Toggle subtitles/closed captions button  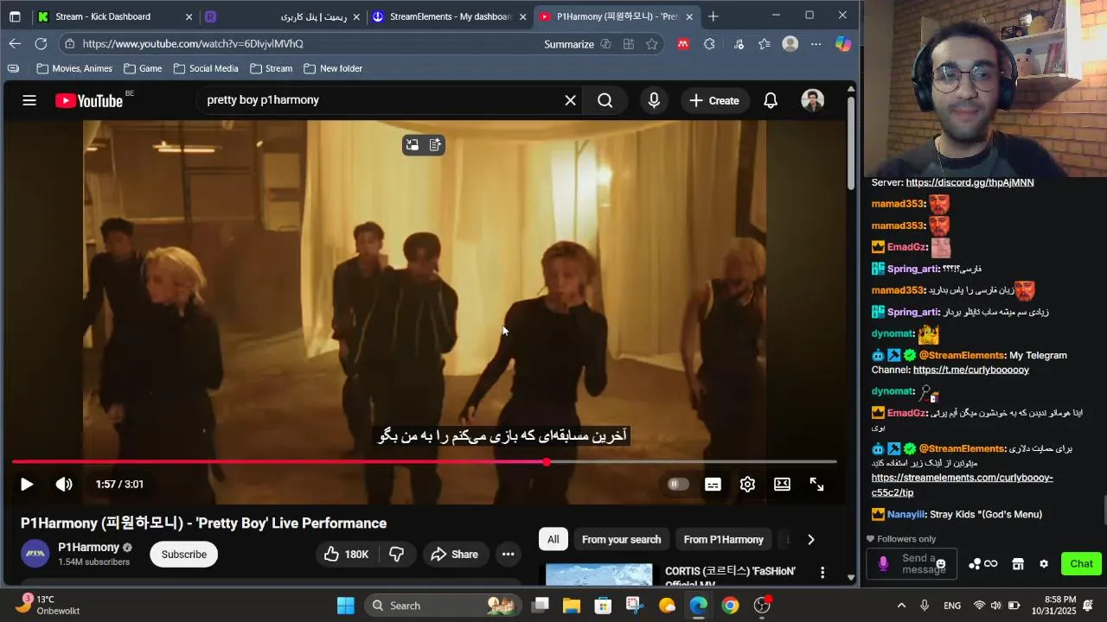point(713,485)
